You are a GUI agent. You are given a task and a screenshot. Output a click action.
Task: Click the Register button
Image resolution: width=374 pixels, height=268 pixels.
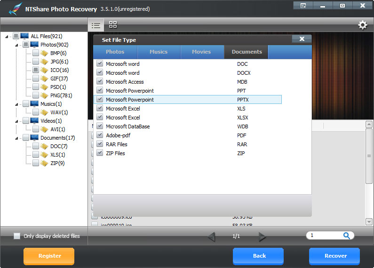coord(49,256)
